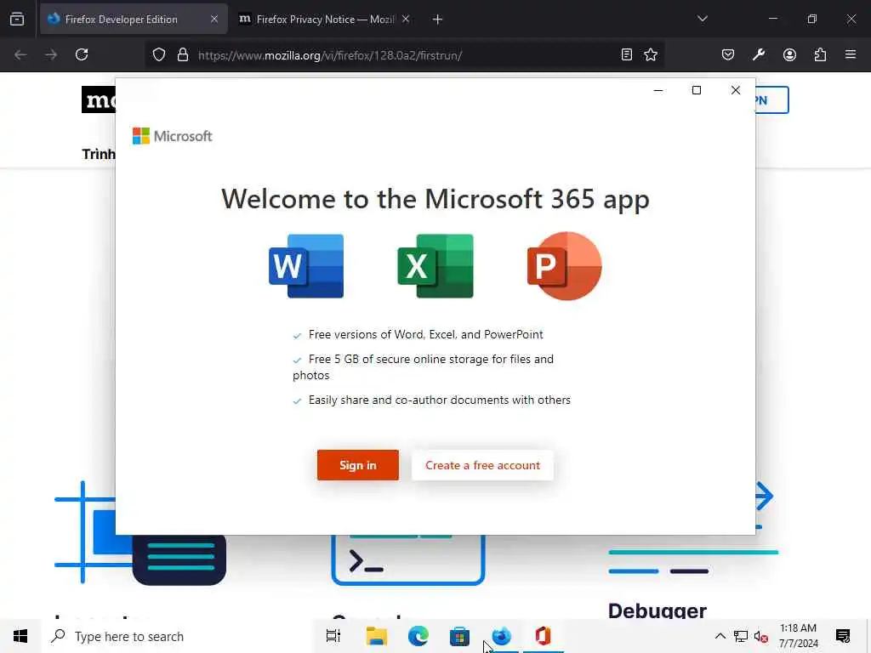Go back in Firefox
The height and width of the screenshot is (653, 871).
tap(20, 54)
